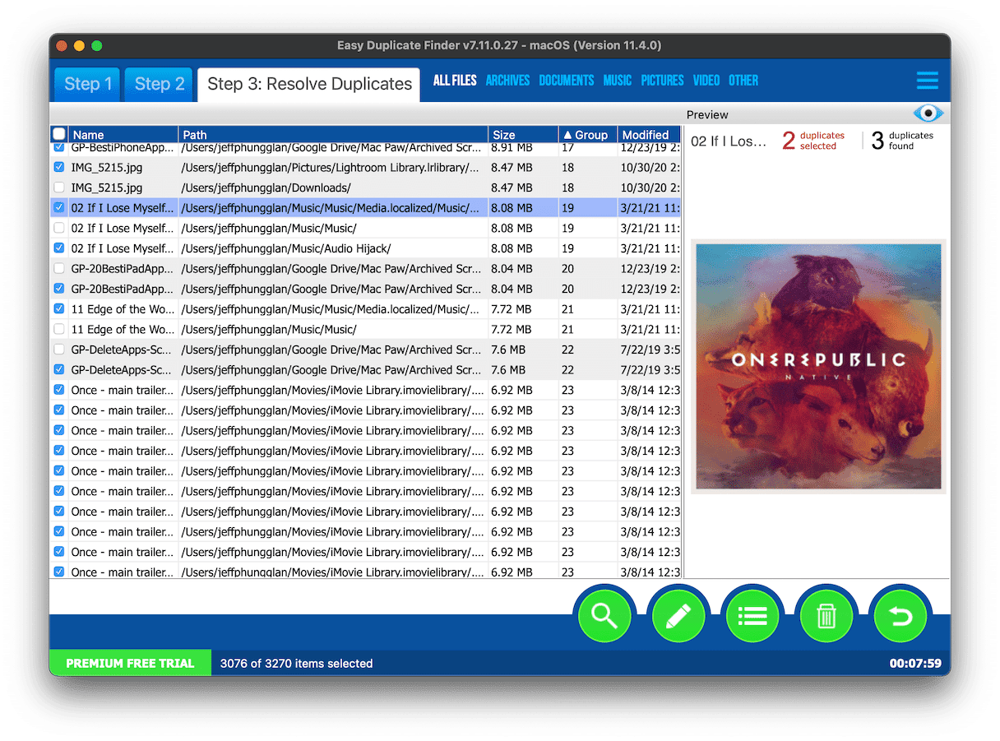Viewport: 1000px width, 741px height.
Task: Sort by the Group column header
Action: point(586,135)
